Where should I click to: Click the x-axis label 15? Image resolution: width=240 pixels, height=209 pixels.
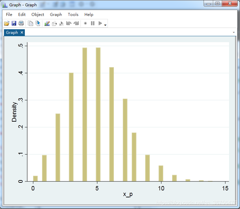tap(225, 188)
